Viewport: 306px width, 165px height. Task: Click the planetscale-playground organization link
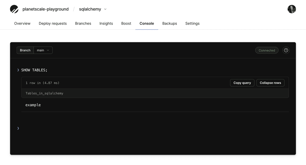coord(46,9)
